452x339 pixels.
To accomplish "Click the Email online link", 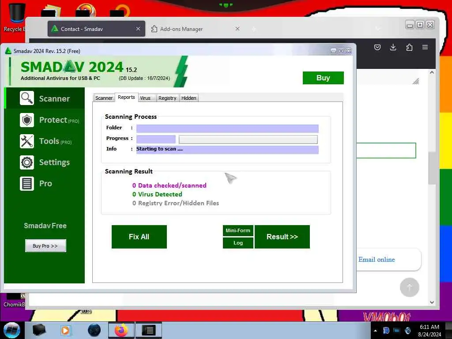I will point(377,260).
